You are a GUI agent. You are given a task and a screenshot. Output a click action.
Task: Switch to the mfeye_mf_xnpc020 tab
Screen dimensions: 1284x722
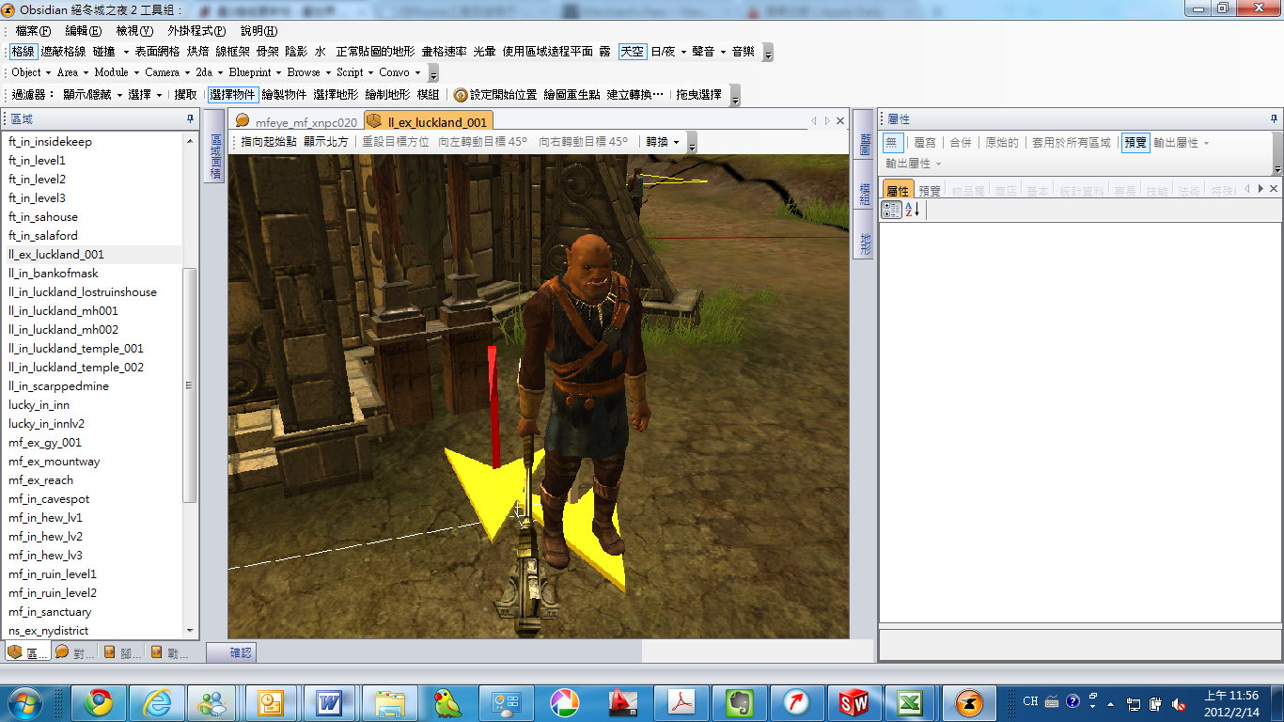point(297,122)
